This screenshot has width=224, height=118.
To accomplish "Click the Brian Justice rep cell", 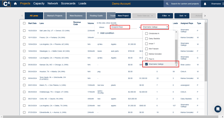I will [186, 65].
